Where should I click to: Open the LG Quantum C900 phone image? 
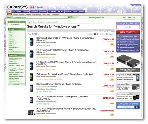[31, 66]
